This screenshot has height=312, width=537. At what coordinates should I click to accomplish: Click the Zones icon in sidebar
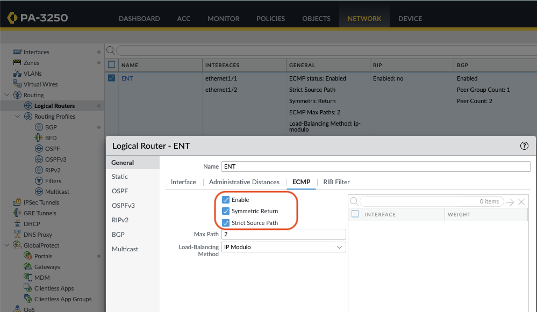tap(17, 63)
